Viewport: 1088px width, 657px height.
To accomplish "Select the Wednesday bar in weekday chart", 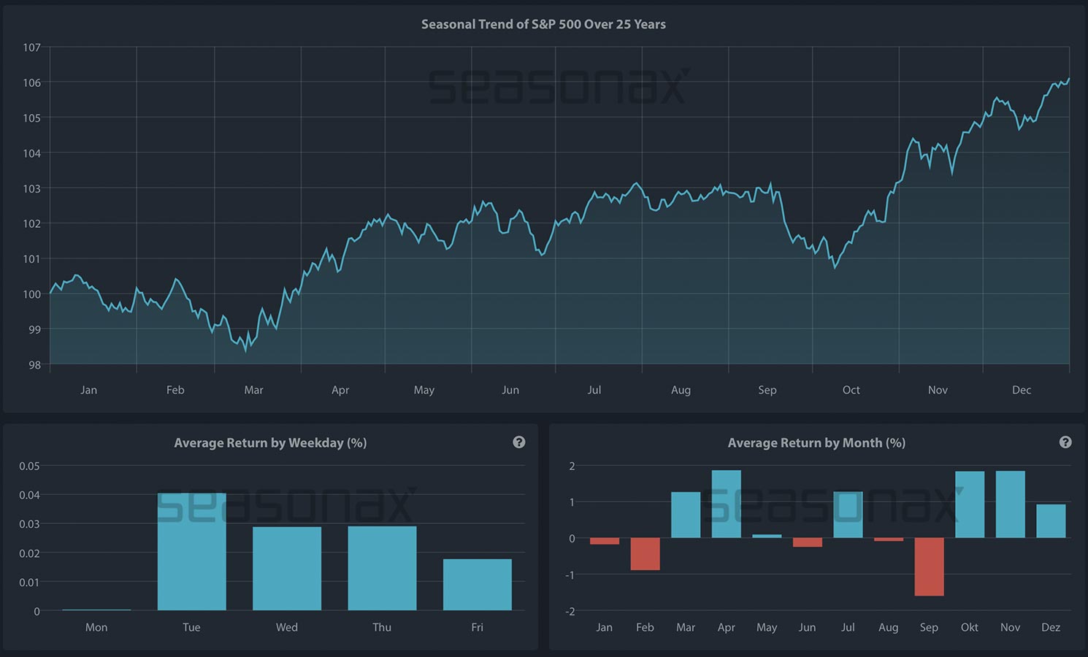I will pos(287,569).
